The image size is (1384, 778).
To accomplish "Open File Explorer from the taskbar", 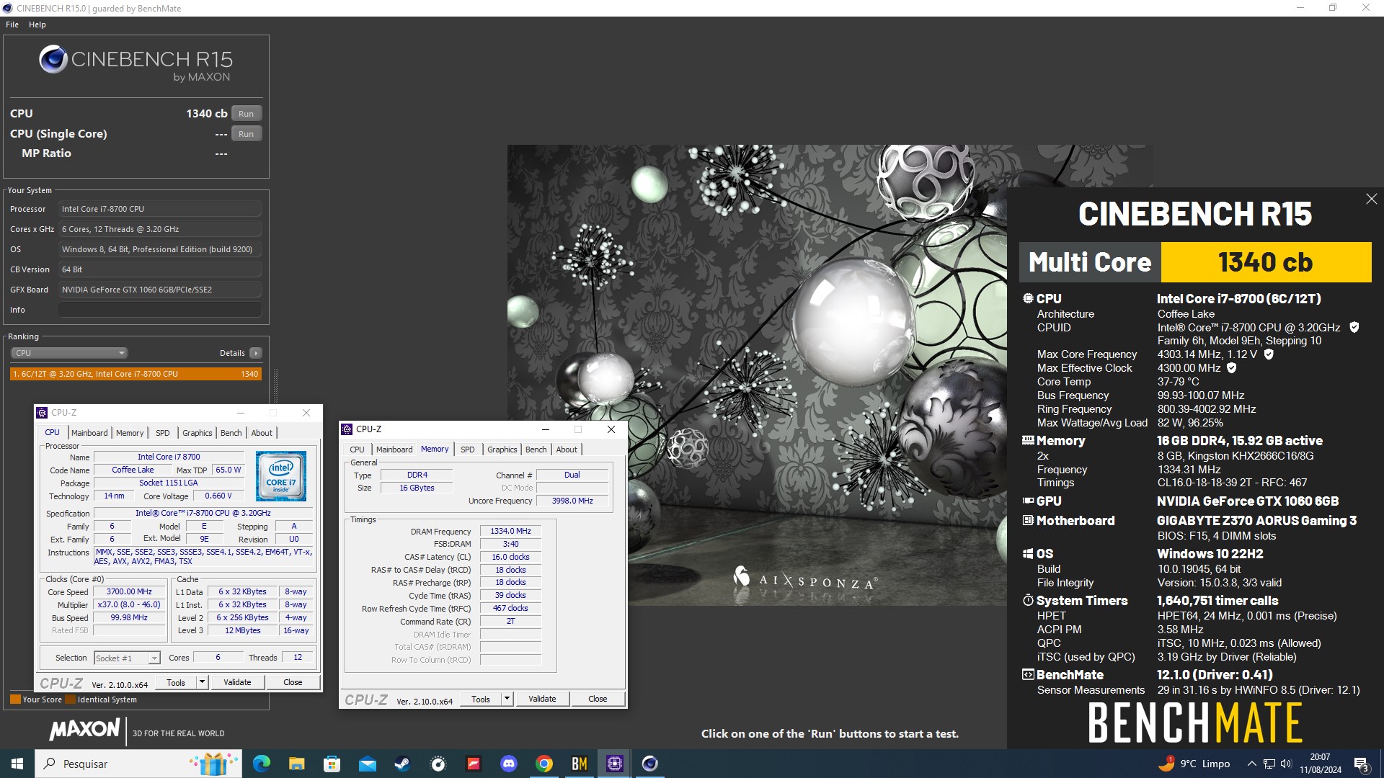I will [x=296, y=764].
